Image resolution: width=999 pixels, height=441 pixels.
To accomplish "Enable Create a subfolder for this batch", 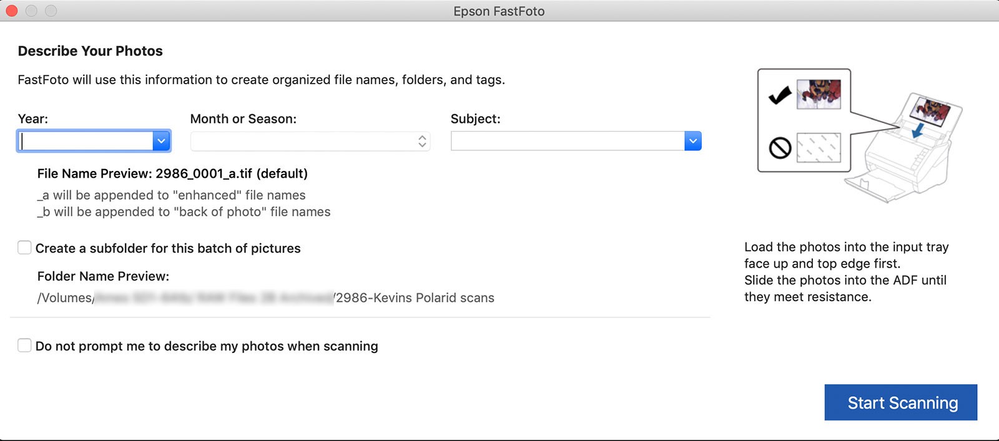I will pyautogui.click(x=24, y=248).
